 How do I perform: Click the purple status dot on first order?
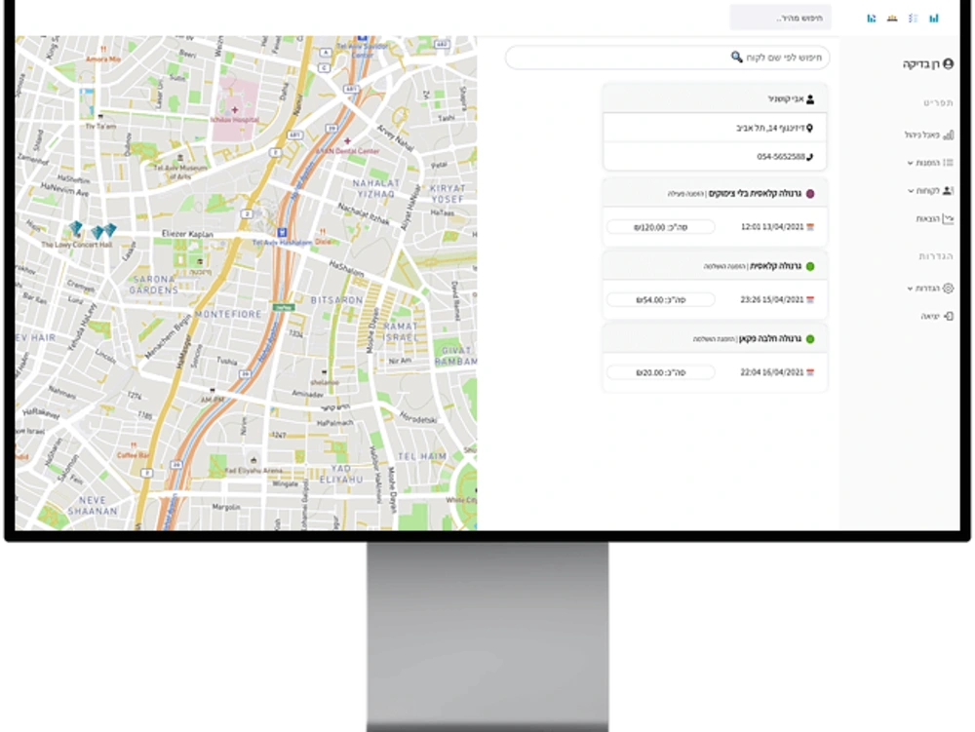[x=810, y=194]
